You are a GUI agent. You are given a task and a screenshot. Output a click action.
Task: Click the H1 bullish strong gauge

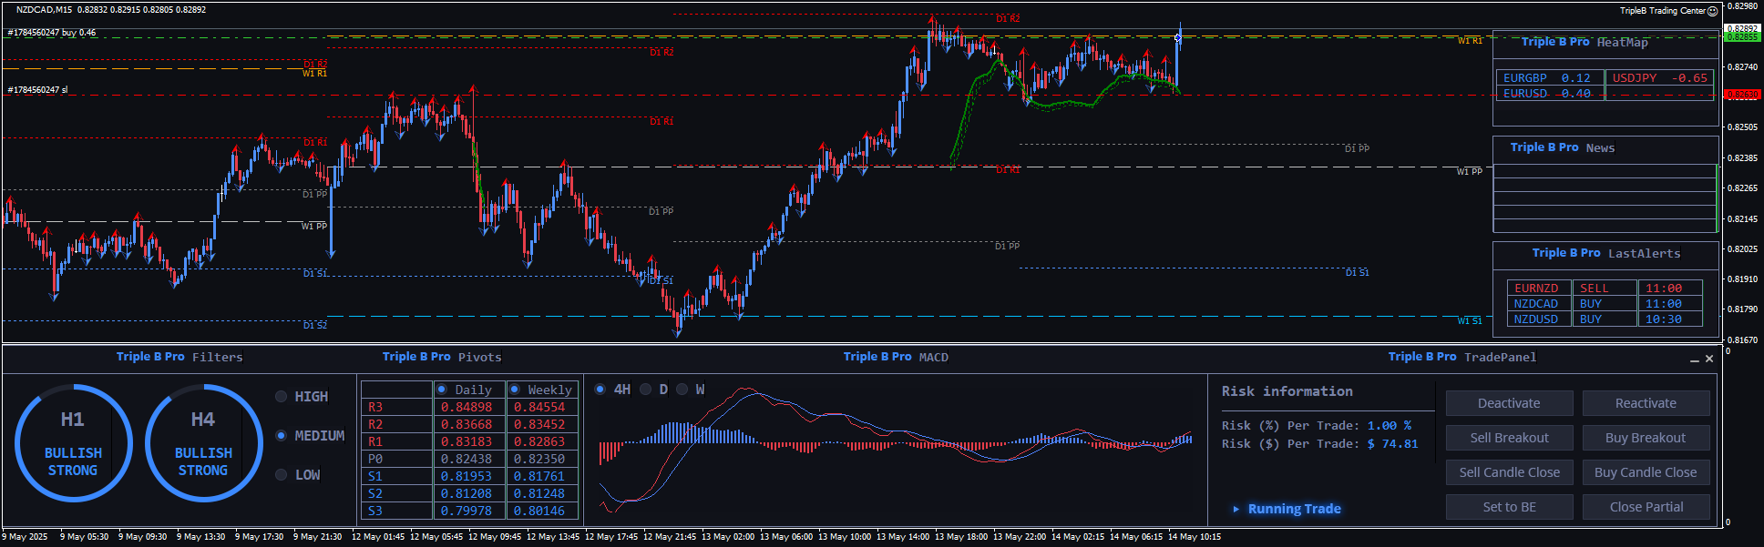(73, 443)
